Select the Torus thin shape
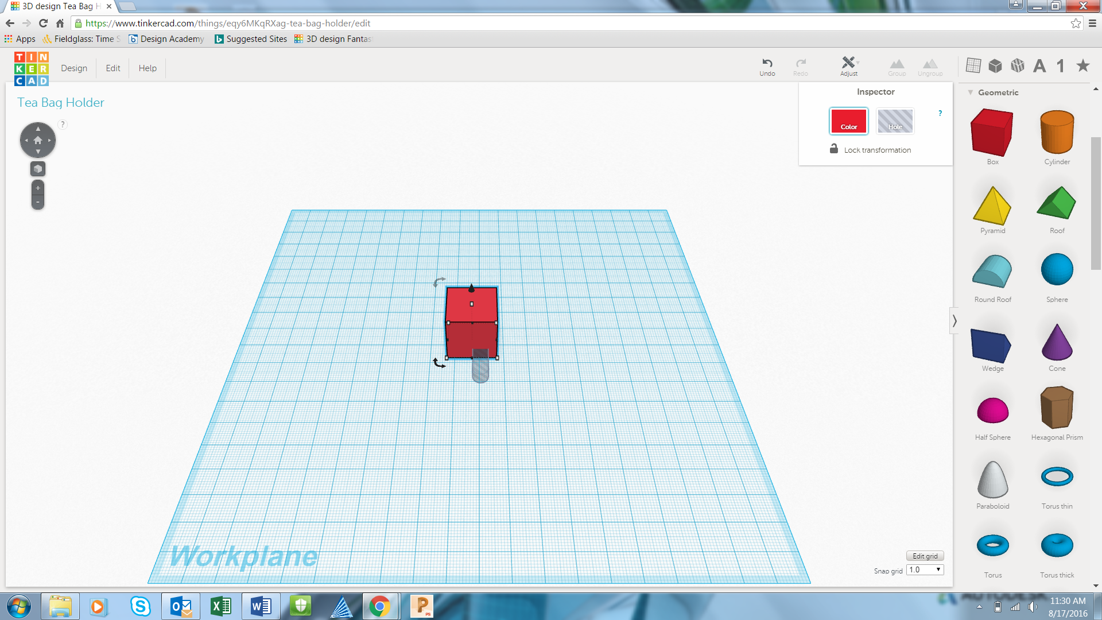This screenshot has height=620, width=1102. [1057, 476]
